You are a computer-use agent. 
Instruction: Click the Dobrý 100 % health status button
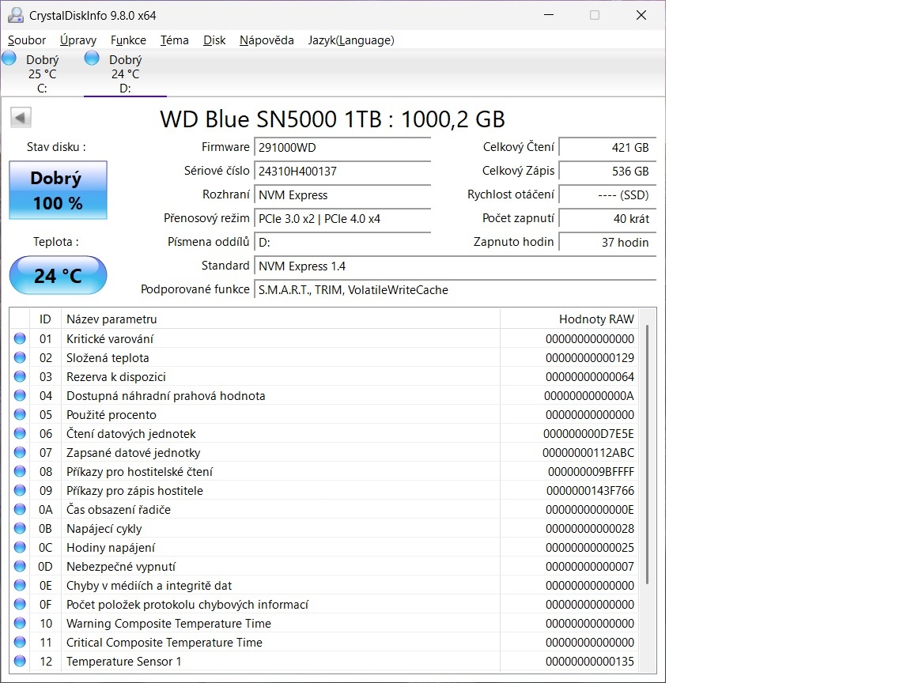click(x=58, y=190)
